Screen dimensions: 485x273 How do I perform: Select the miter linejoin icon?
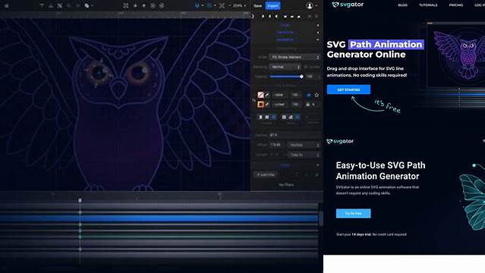pyautogui.click(x=284, y=117)
